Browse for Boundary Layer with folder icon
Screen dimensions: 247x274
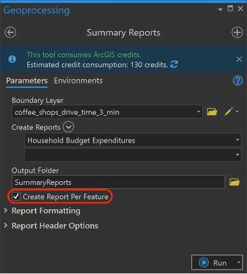point(212,111)
